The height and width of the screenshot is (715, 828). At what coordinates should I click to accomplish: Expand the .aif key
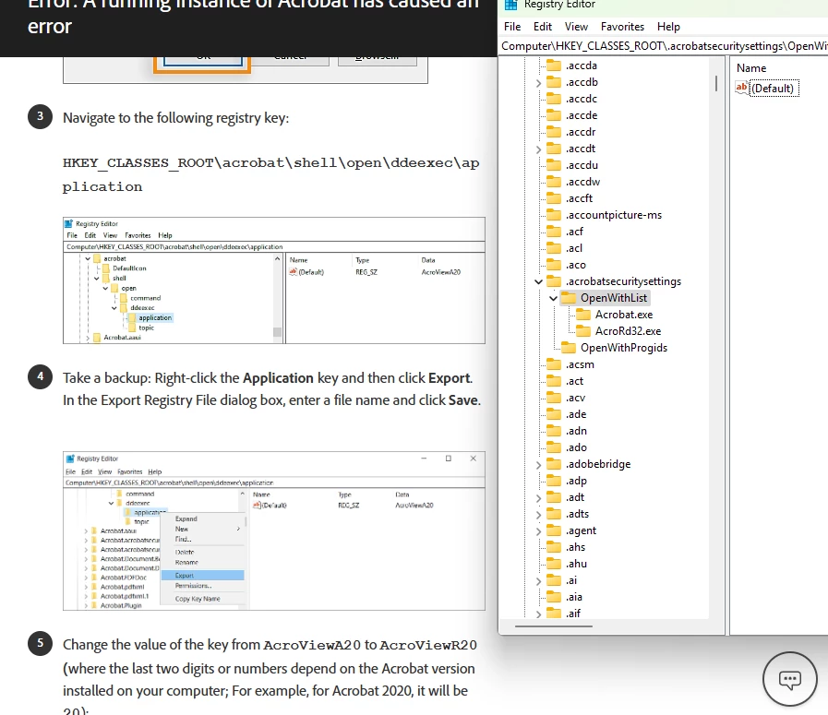539,614
